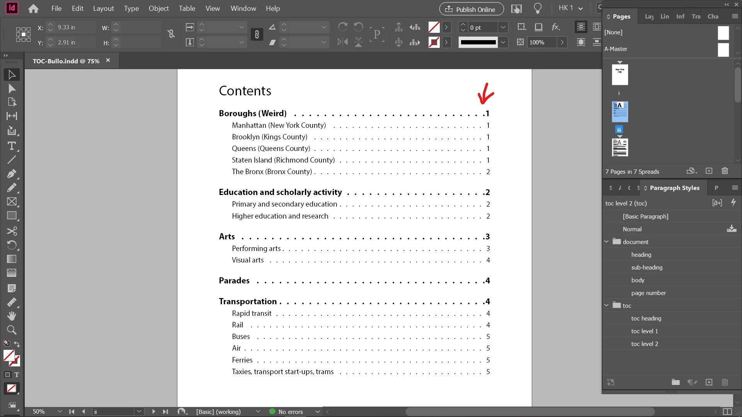Collapse the toc style folder
The image size is (742, 417).
tap(607, 305)
